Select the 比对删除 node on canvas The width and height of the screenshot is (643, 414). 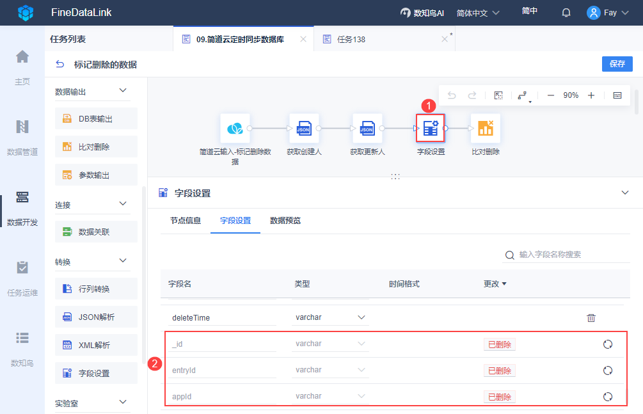(486, 129)
